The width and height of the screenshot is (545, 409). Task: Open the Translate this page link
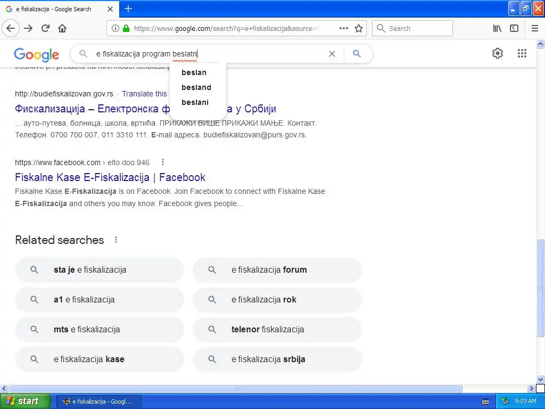[x=144, y=94]
